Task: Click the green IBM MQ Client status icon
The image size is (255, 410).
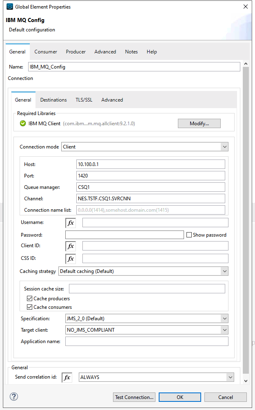Action: [23, 123]
